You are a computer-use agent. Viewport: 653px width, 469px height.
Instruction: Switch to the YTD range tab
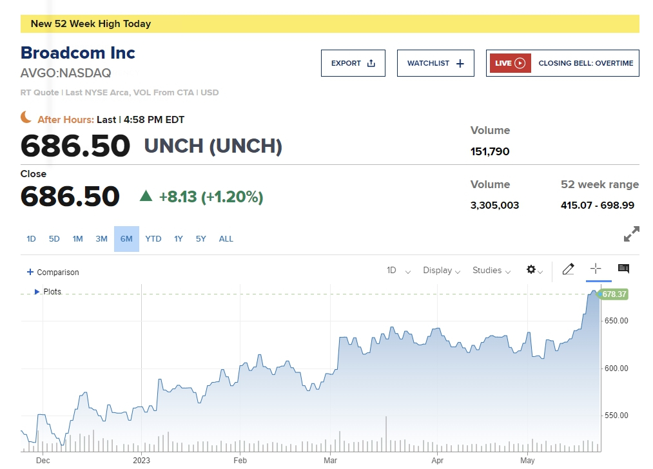153,239
